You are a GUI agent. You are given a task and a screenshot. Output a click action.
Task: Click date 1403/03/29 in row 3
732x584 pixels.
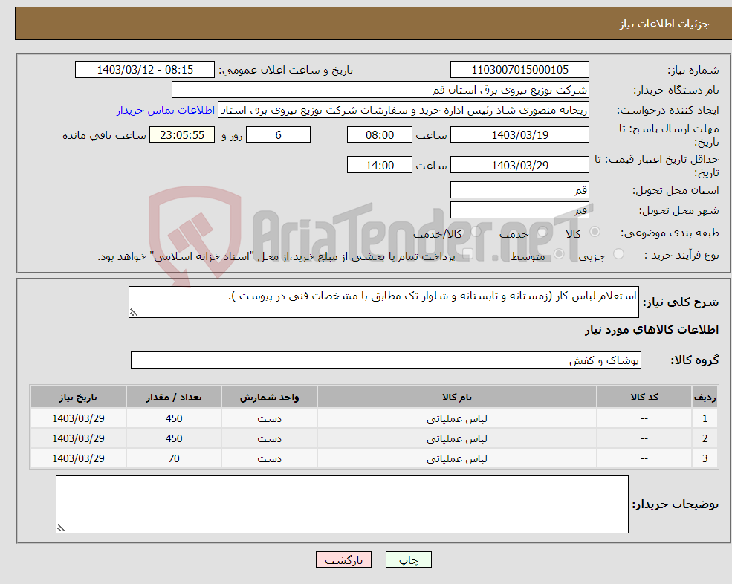[79, 459]
